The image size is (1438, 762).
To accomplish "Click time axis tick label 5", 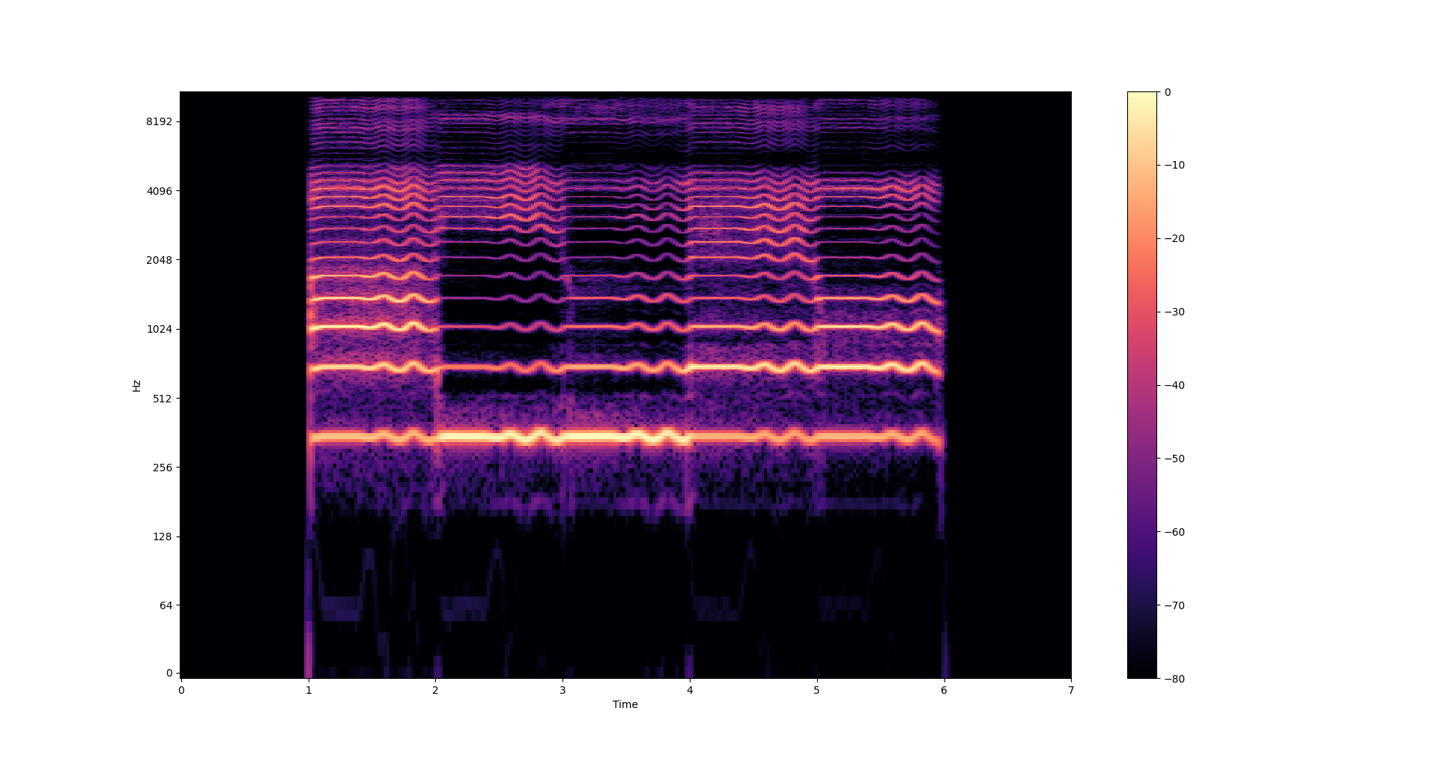I will 816,690.
